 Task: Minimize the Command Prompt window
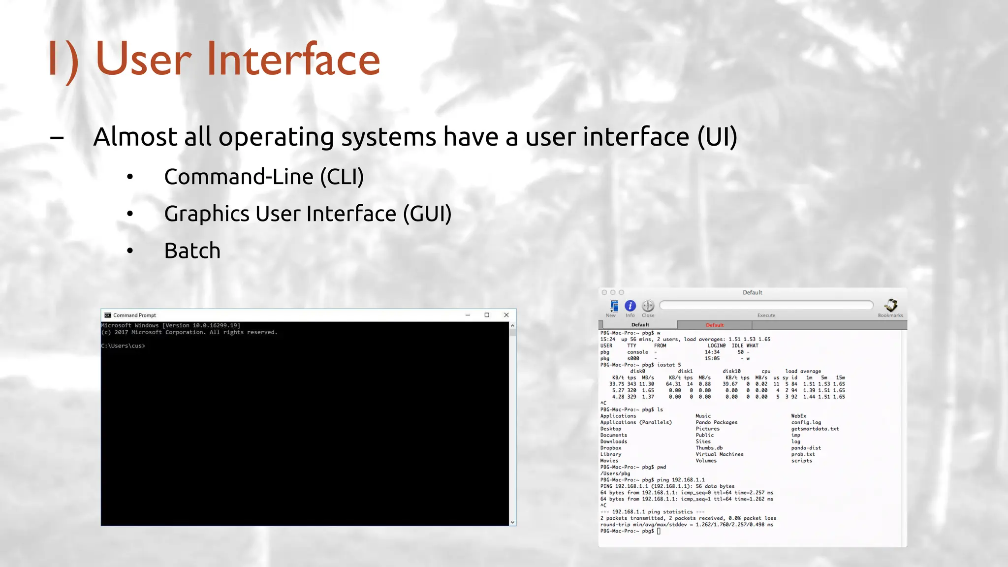[468, 315]
